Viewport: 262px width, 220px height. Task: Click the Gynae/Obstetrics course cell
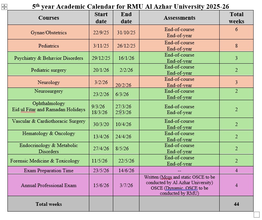click(x=49, y=33)
